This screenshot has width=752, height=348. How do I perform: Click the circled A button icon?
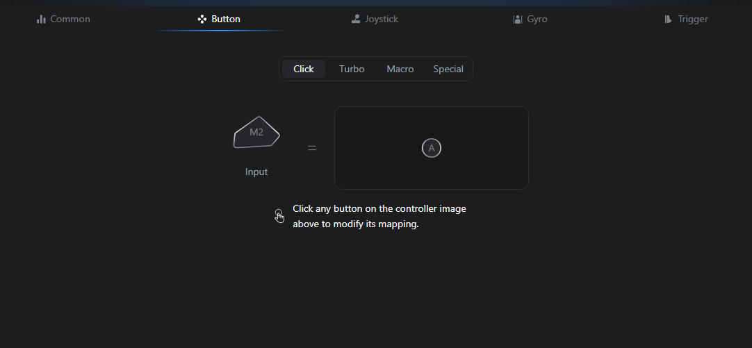tap(432, 148)
